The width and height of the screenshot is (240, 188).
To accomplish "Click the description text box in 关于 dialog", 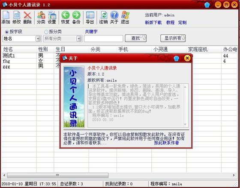I will click(138, 106).
